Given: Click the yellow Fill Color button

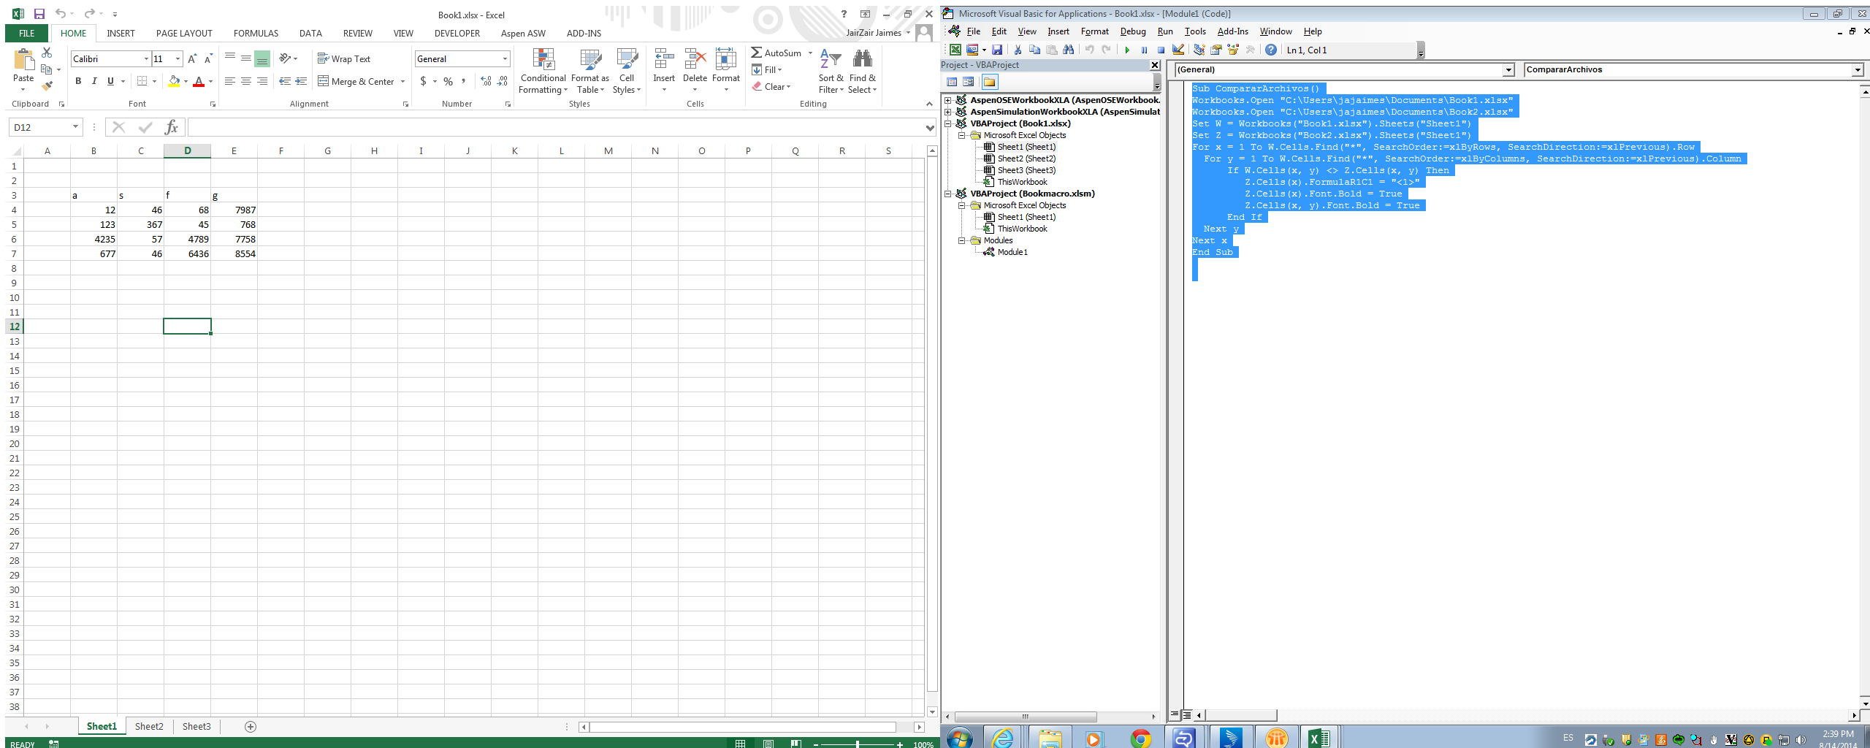Looking at the screenshot, I should coord(174,81).
